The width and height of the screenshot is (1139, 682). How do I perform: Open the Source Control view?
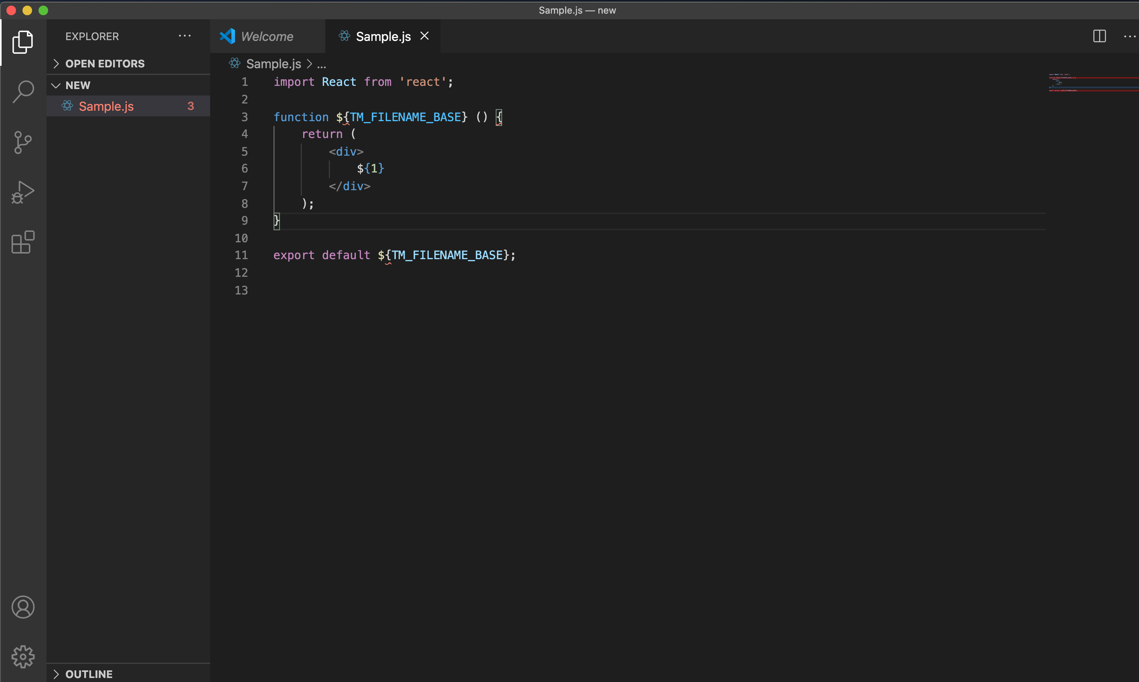tap(22, 142)
